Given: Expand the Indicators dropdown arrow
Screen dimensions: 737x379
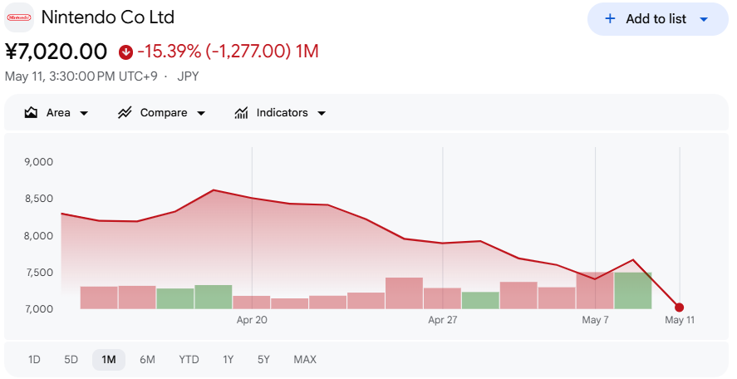Looking at the screenshot, I should point(322,113).
